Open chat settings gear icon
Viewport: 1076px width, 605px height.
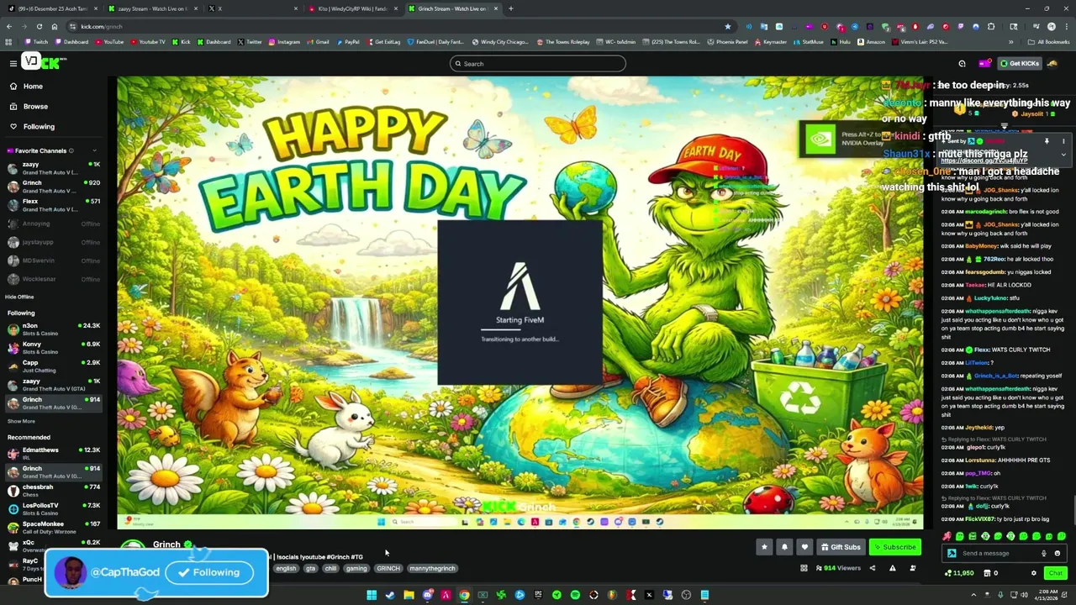(1034, 573)
